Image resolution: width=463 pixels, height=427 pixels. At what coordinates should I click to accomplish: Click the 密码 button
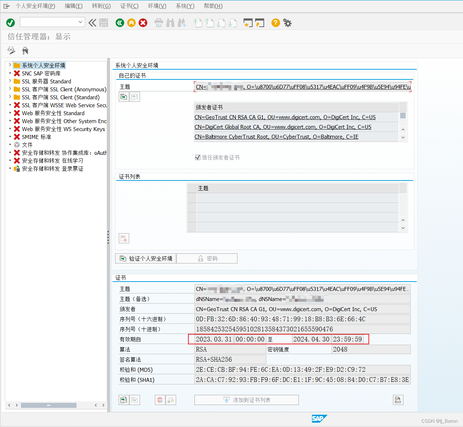pyautogui.click(x=207, y=258)
